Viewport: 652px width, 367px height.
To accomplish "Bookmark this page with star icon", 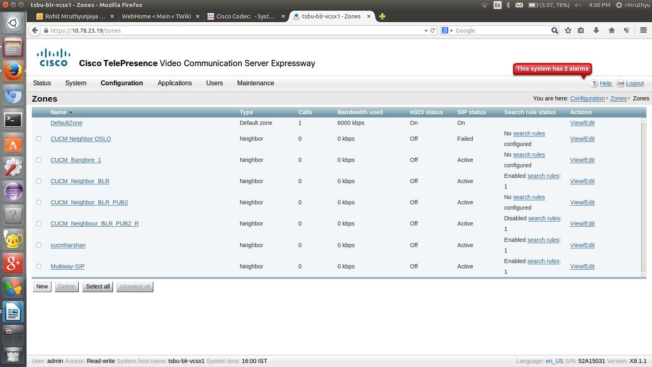I will point(568,30).
